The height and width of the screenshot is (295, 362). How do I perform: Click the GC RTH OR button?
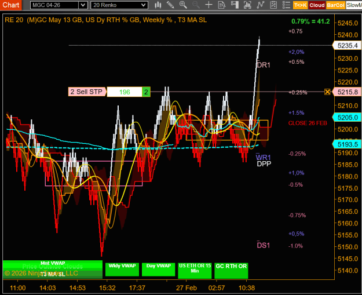point(231,270)
